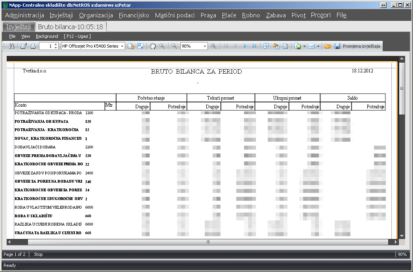413x272 pixels.
Task: Open the printer selection dropdown
Action: pyautogui.click(x=122, y=46)
